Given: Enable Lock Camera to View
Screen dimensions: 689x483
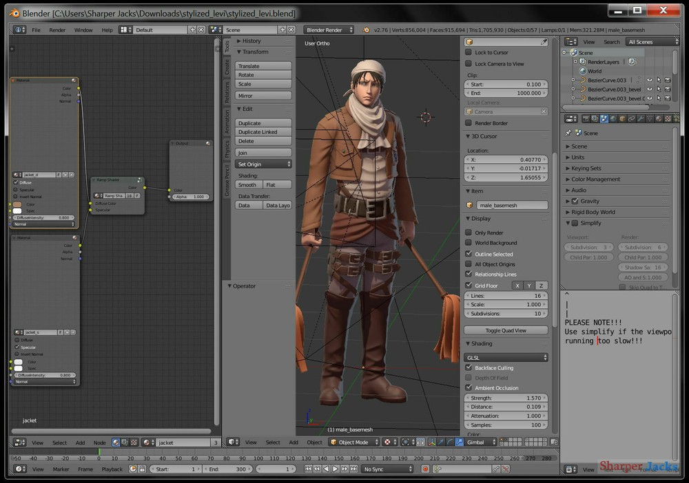Looking at the screenshot, I should (467, 63).
